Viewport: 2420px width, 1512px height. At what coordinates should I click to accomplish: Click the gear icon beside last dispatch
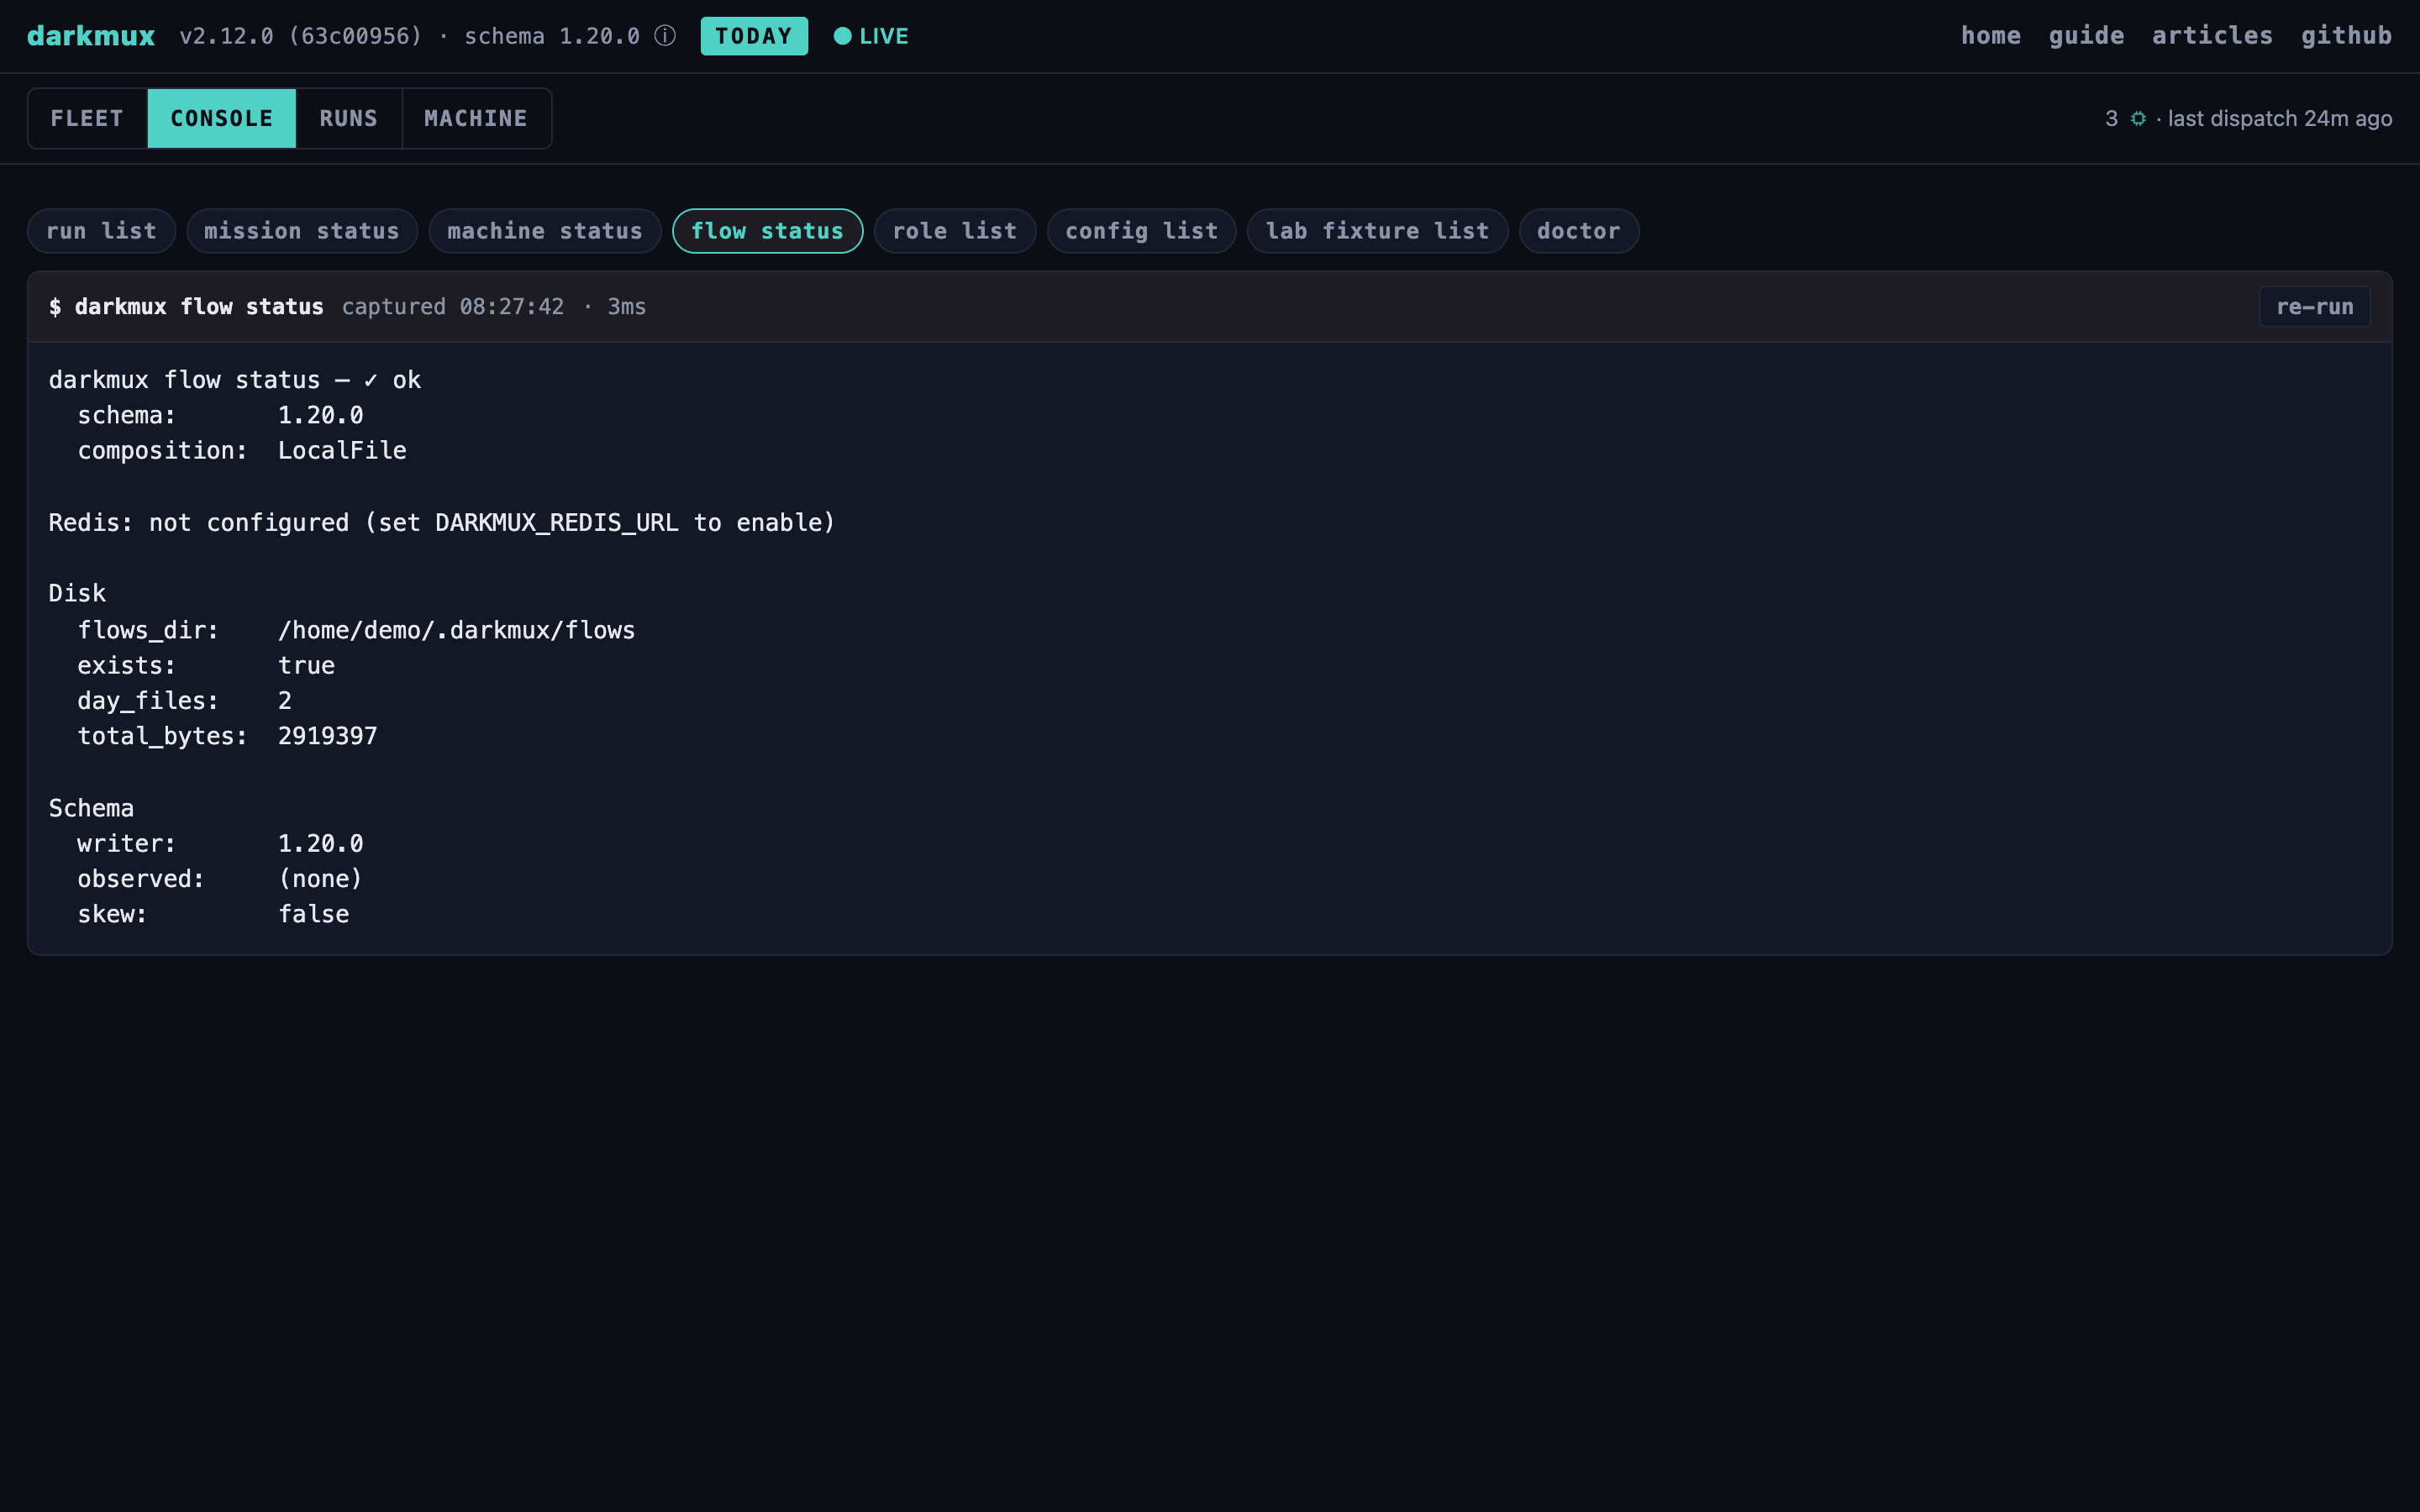[2138, 119]
